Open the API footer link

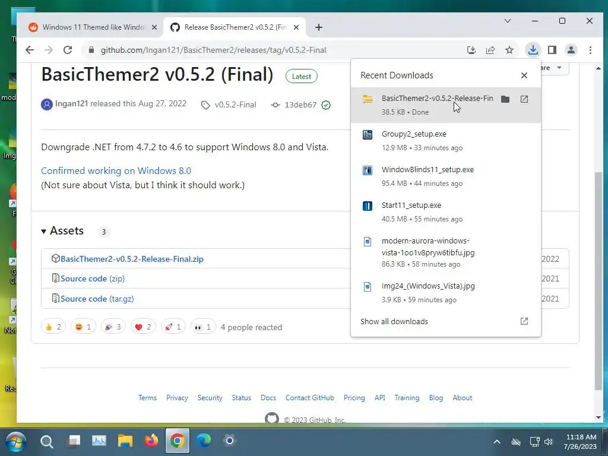[x=379, y=398]
